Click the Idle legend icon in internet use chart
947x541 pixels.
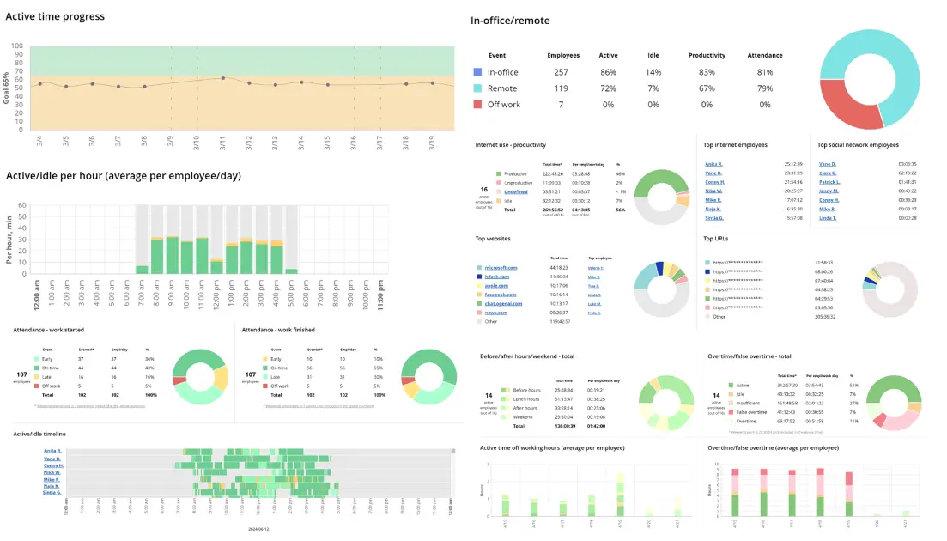point(498,201)
